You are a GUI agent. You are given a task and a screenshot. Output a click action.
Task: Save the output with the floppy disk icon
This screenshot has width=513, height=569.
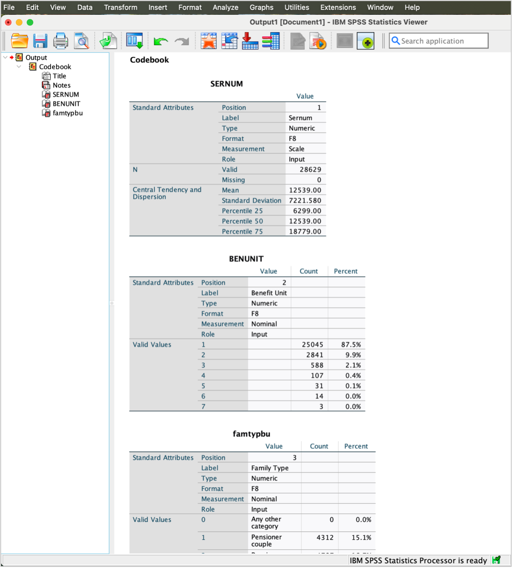point(40,41)
